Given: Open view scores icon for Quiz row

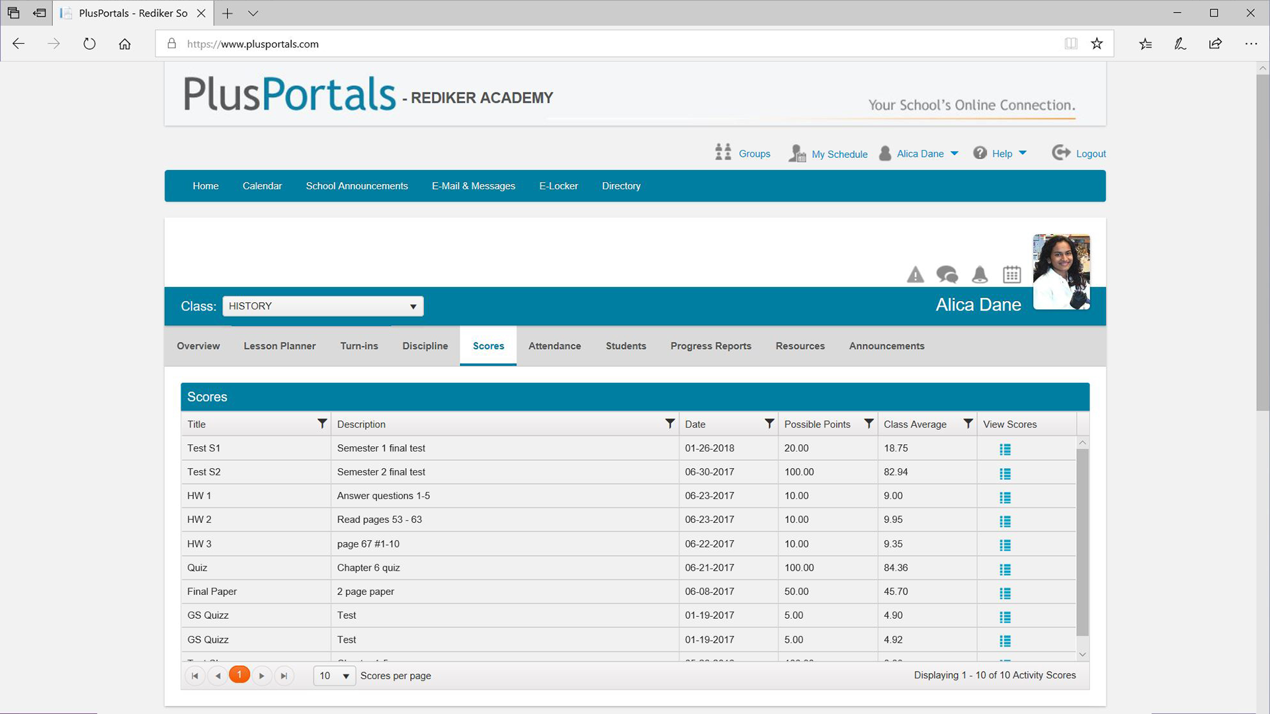Looking at the screenshot, I should coord(1005,569).
